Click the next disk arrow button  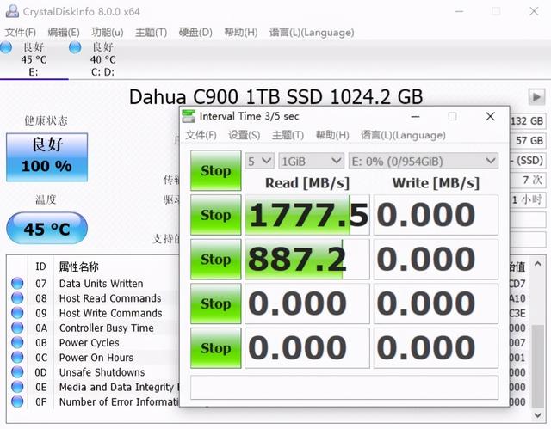tap(537, 97)
